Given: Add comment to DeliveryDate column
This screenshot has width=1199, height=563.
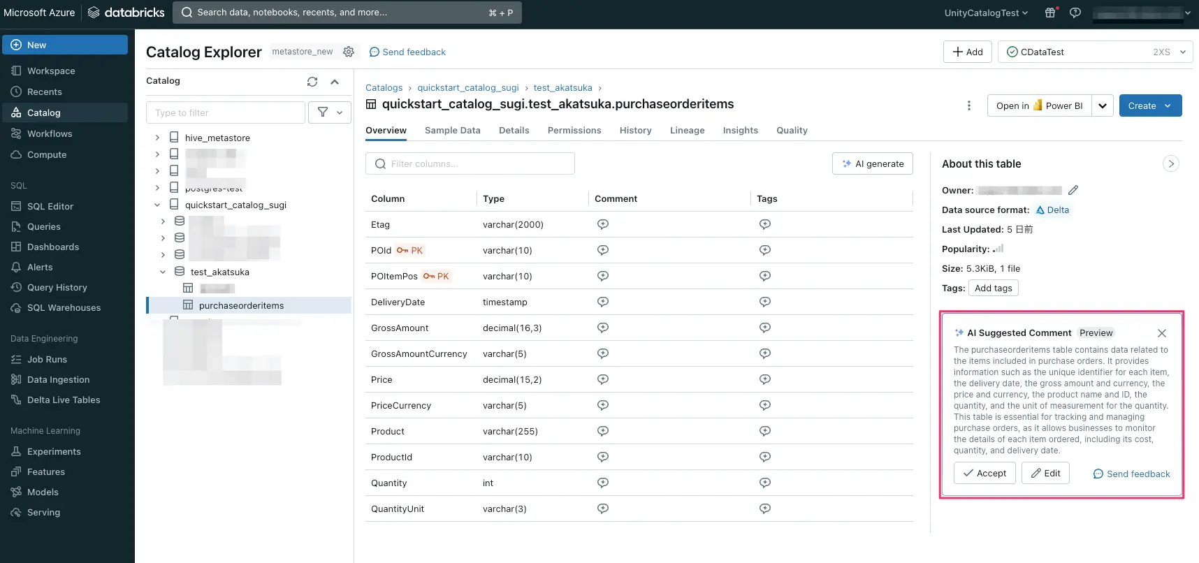Looking at the screenshot, I should pyautogui.click(x=603, y=302).
